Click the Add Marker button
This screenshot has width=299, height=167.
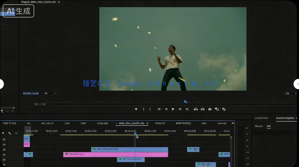[x=136, y=109]
